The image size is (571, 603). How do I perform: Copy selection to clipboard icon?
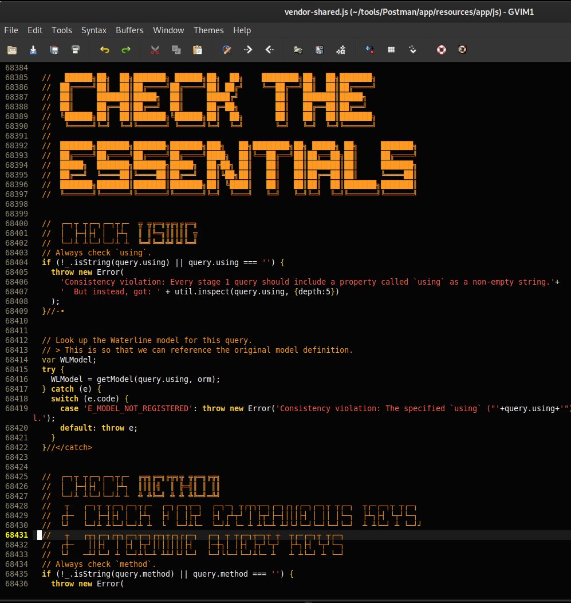coord(176,50)
